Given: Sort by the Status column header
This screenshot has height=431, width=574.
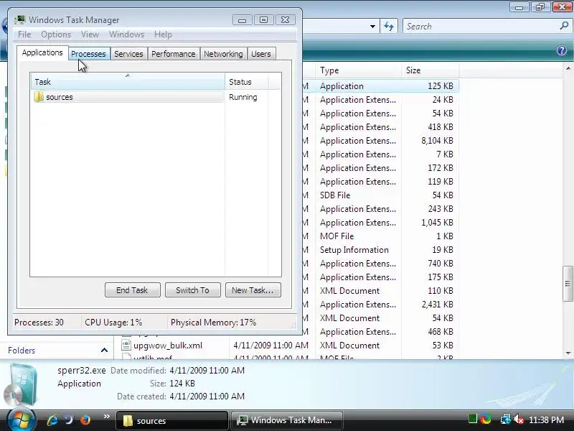Looking at the screenshot, I should 247,82.
